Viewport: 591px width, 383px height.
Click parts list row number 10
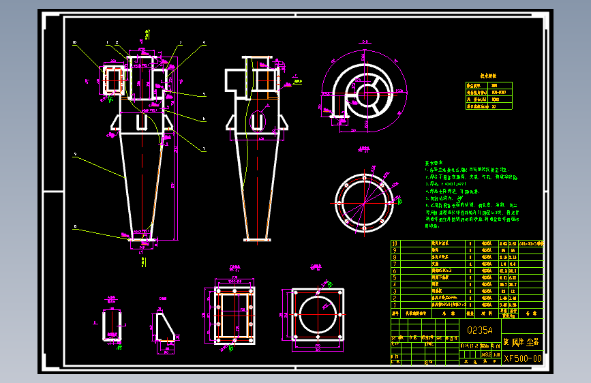395,243
